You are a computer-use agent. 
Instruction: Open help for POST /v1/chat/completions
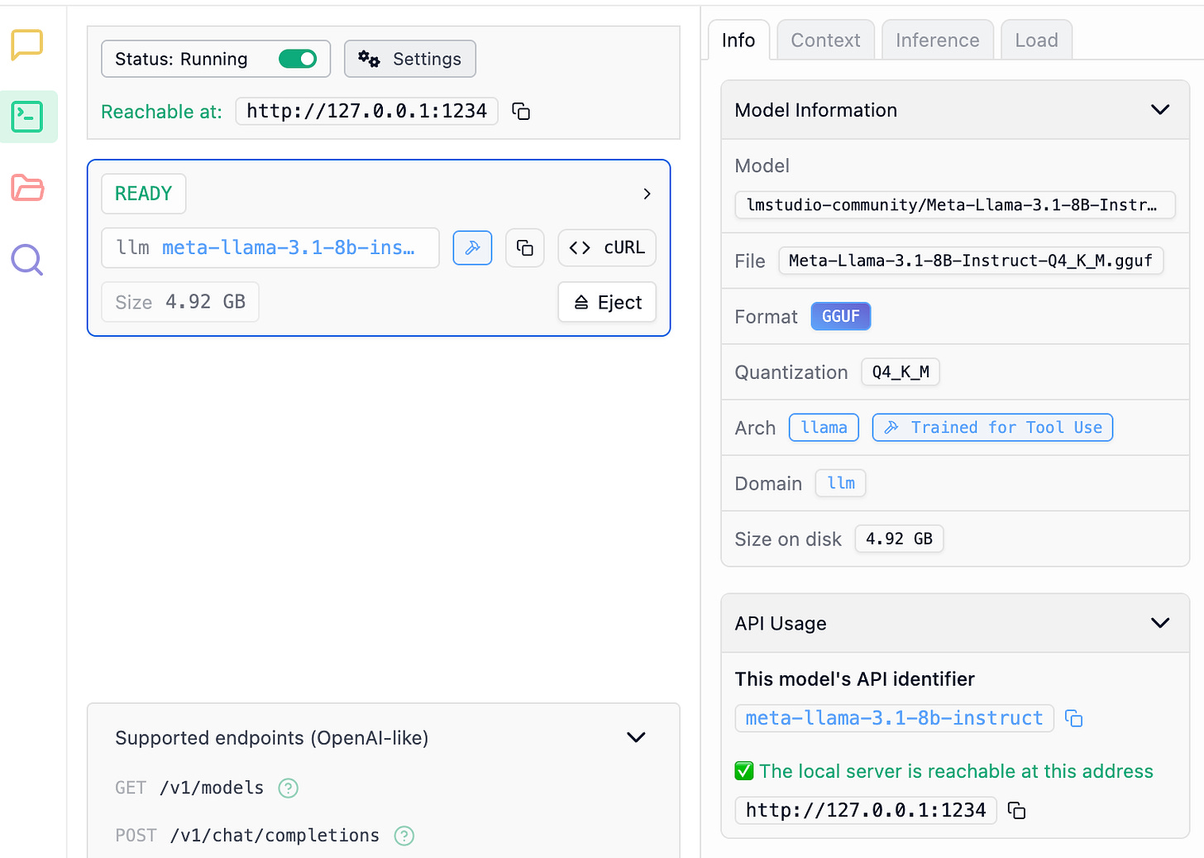click(x=404, y=836)
